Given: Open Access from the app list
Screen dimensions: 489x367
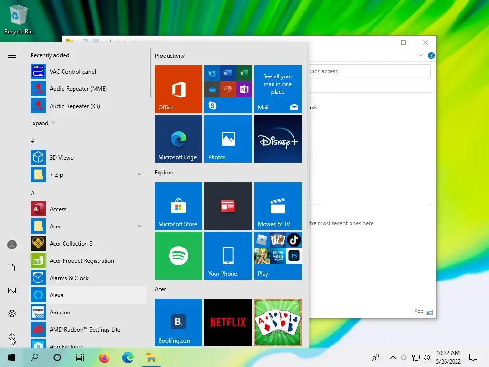Looking at the screenshot, I should point(88,209).
